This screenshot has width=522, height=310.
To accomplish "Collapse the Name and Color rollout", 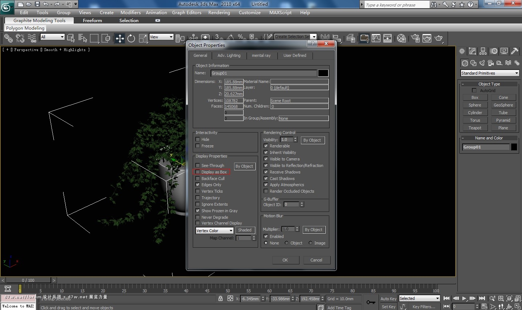I will point(489,138).
